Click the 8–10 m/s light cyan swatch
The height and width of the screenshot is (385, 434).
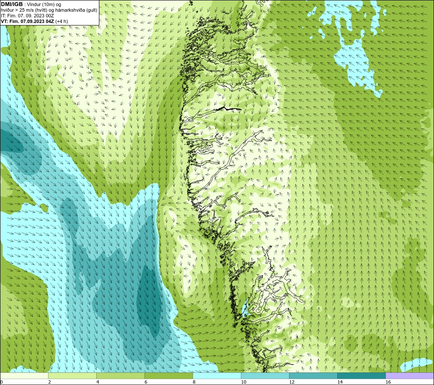[217, 376]
